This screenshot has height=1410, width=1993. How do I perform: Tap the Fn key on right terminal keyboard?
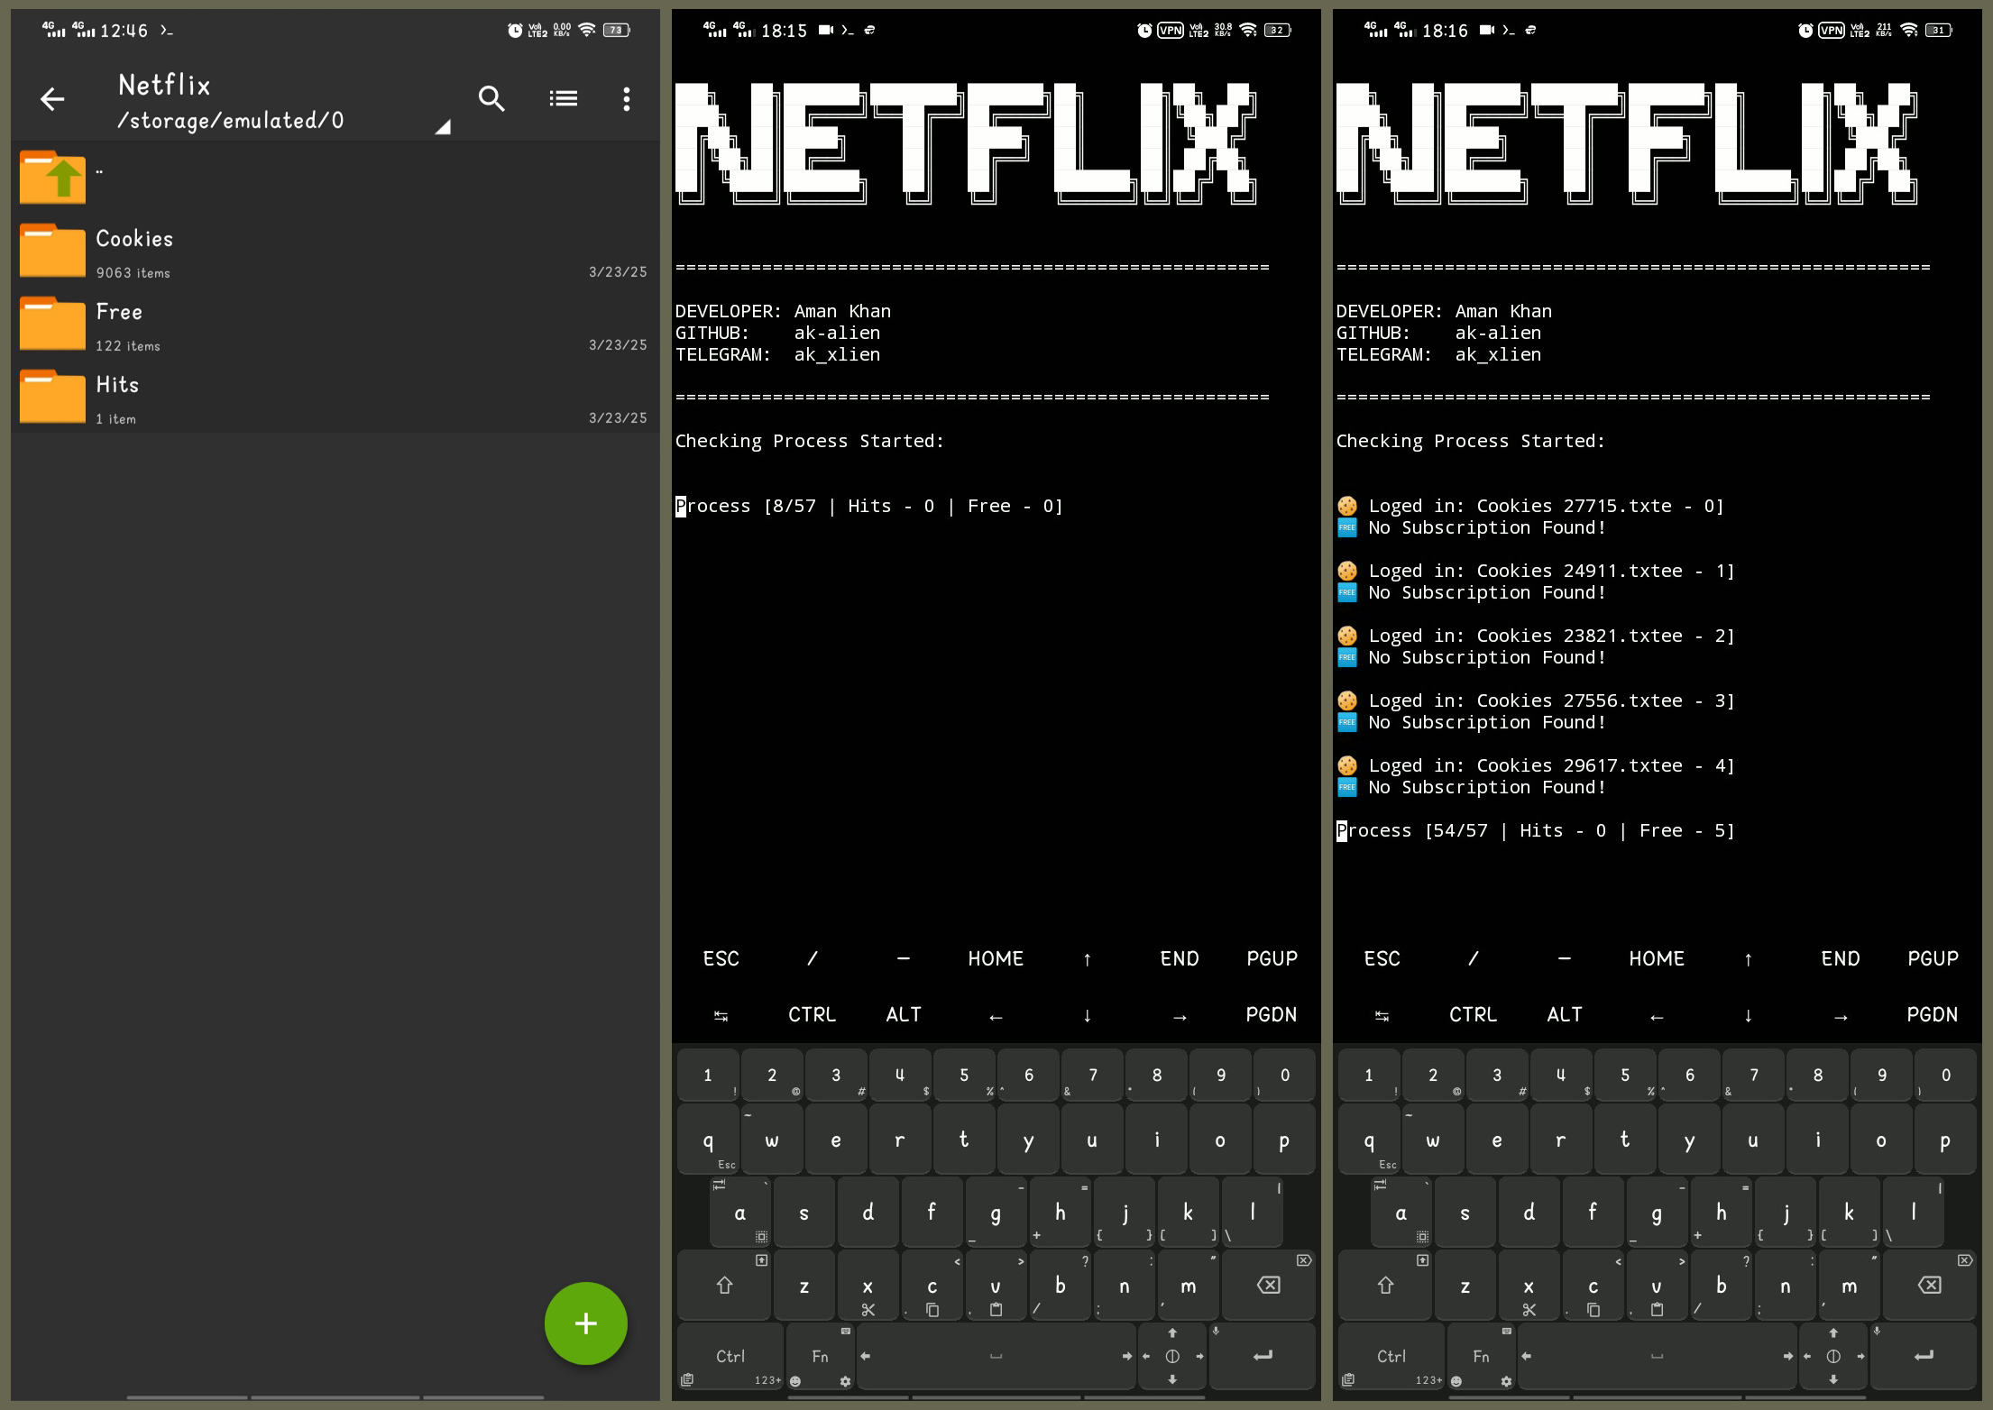(x=1481, y=1356)
